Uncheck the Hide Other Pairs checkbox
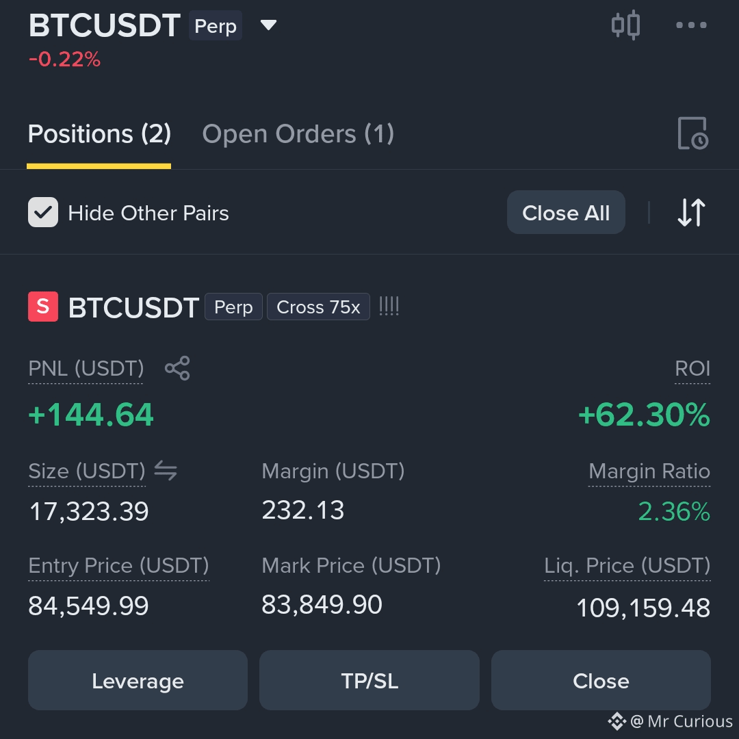The image size is (739, 739). tap(43, 212)
